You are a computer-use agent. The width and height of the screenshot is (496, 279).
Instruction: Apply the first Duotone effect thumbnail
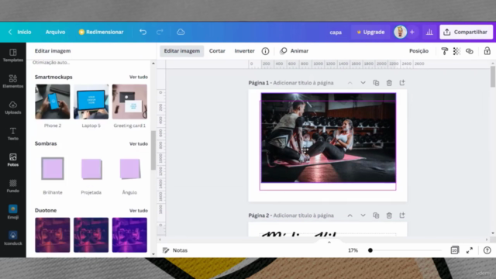click(53, 235)
